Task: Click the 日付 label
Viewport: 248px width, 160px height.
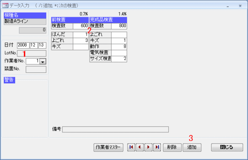Action: point(9,45)
